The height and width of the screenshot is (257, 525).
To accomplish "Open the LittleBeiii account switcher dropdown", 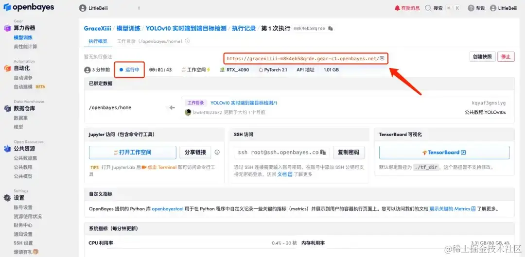I will [110, 8].
